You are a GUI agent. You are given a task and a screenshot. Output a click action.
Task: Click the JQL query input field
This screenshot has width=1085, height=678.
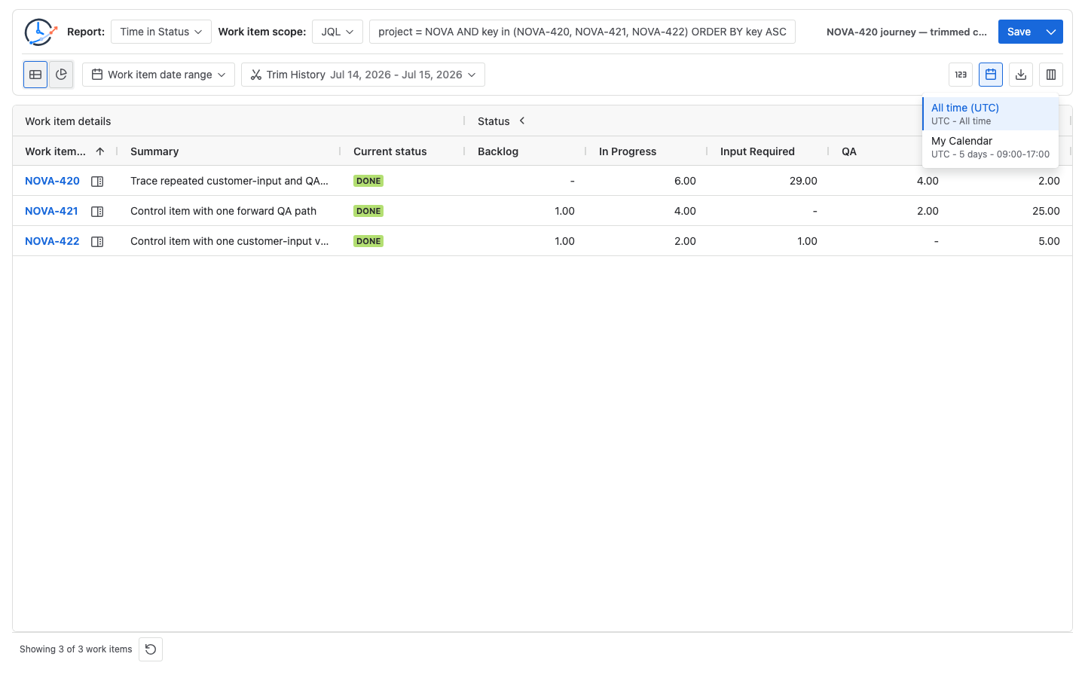click(x=582, y=32)
